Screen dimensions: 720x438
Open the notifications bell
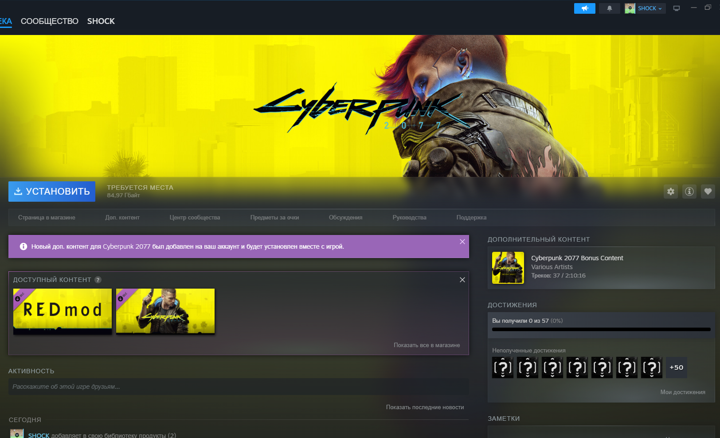[609, 8]
